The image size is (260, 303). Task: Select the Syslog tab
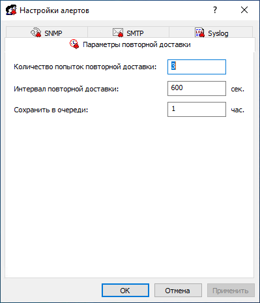click(x=210, y=33)
